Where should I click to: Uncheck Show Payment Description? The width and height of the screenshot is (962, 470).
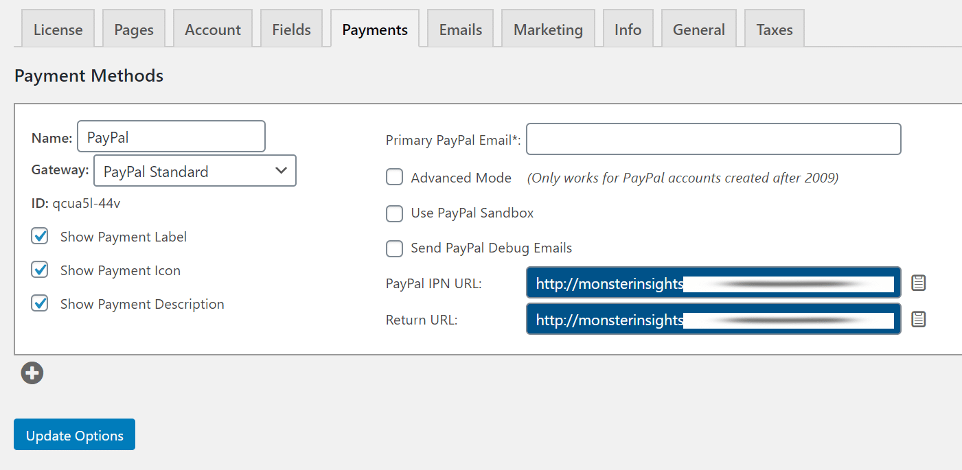tap(40, 303)
